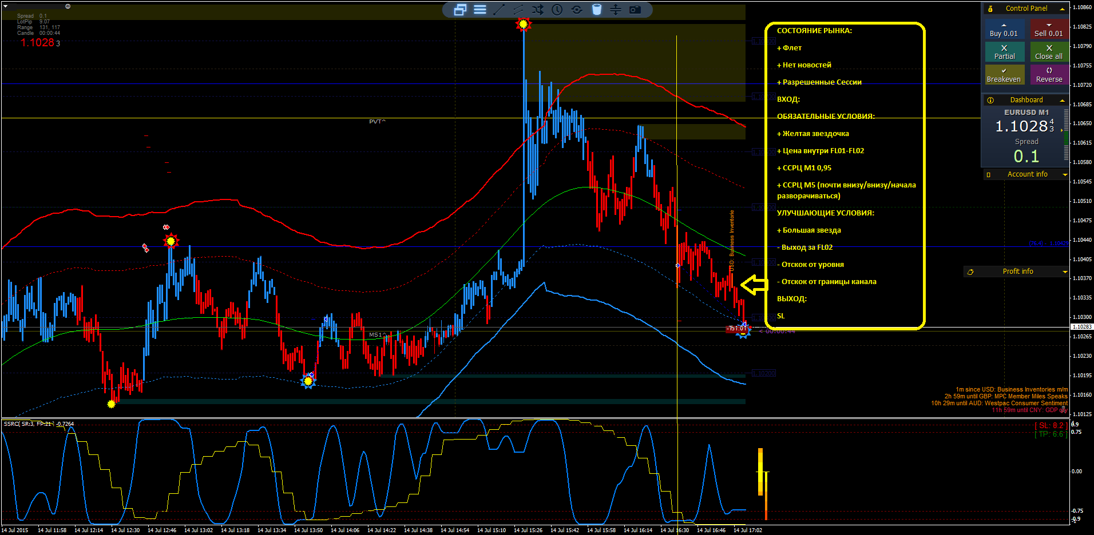Expand the Account info section
This screenshot has height=535, width=1094.
tap(1065, 174)
